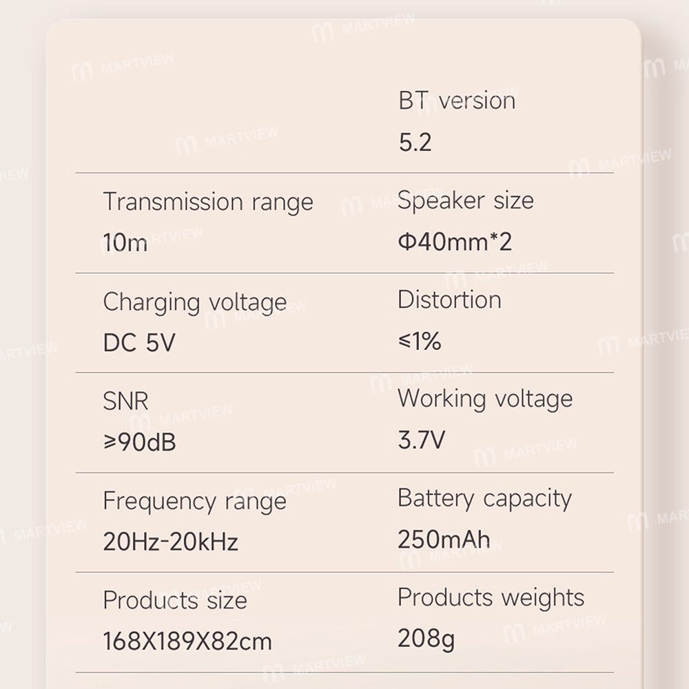Select the ≥90dB value
Viewport: 689px width, 689px height.
(x=139, y=442)
